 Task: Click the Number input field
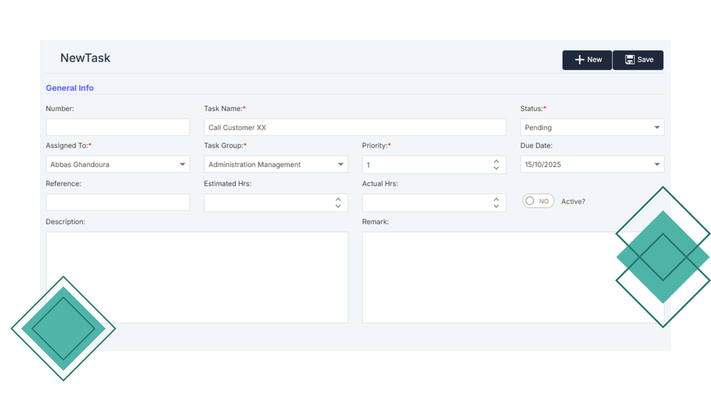(x=118, y=127)
